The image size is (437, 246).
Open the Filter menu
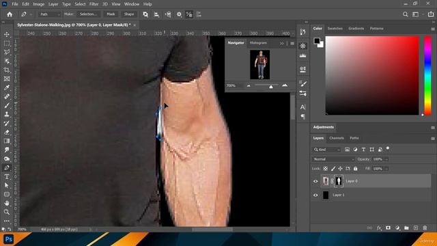(x=94, y=4)
